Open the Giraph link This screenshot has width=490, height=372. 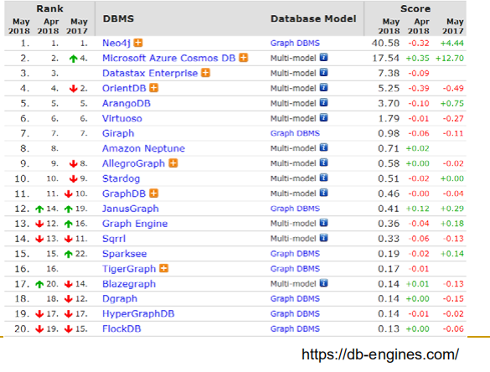118,133
